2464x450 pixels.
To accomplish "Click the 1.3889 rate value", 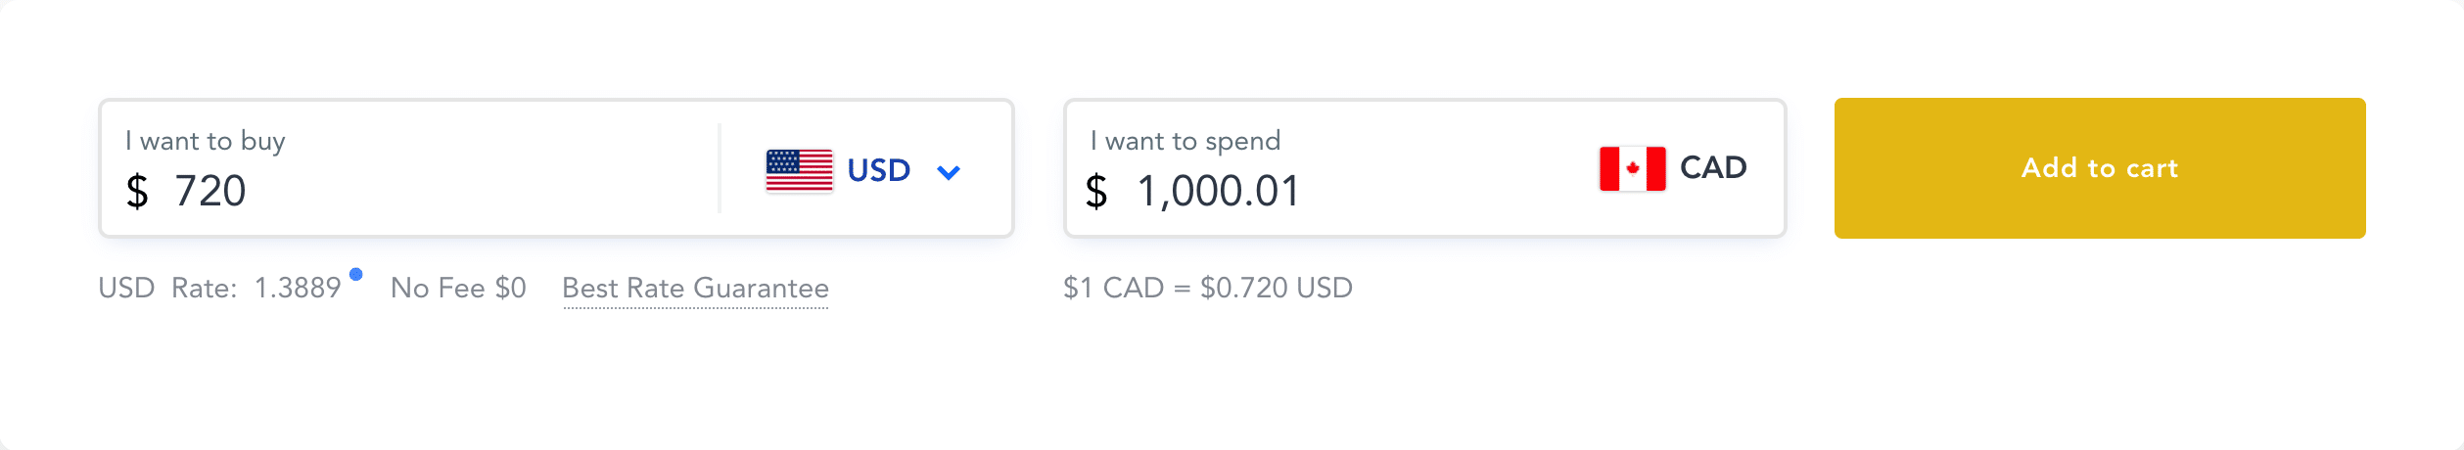I will point(298,288).
